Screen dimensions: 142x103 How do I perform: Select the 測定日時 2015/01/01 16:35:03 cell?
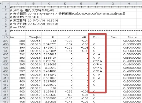34,21
